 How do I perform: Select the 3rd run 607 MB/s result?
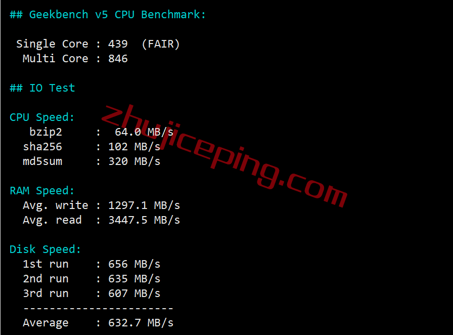pyautogui.click(x=134, y=294)
